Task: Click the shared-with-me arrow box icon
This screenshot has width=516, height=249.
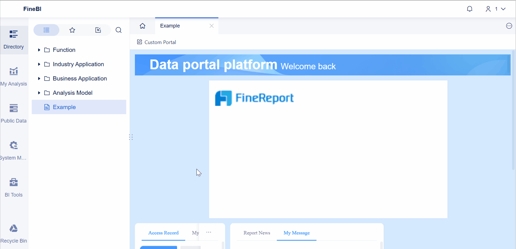Action: 98,30
